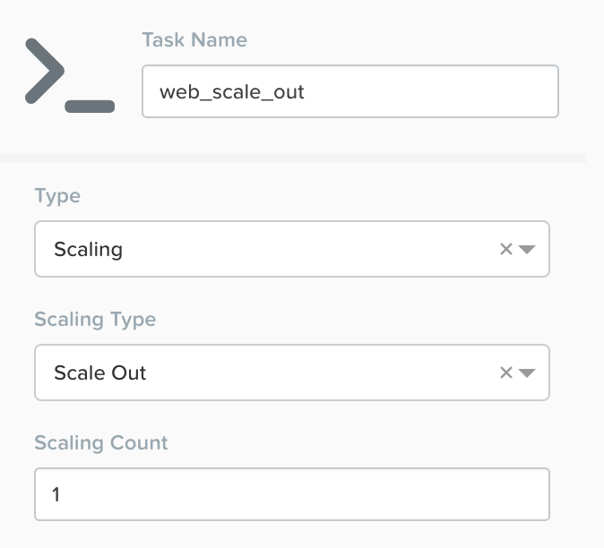This screenshot has height=548, width=604.
Task: Click the terminal prompt task icon
Action: point(70,75)
